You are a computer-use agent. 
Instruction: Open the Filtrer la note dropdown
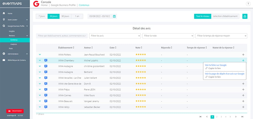point(168,36)
